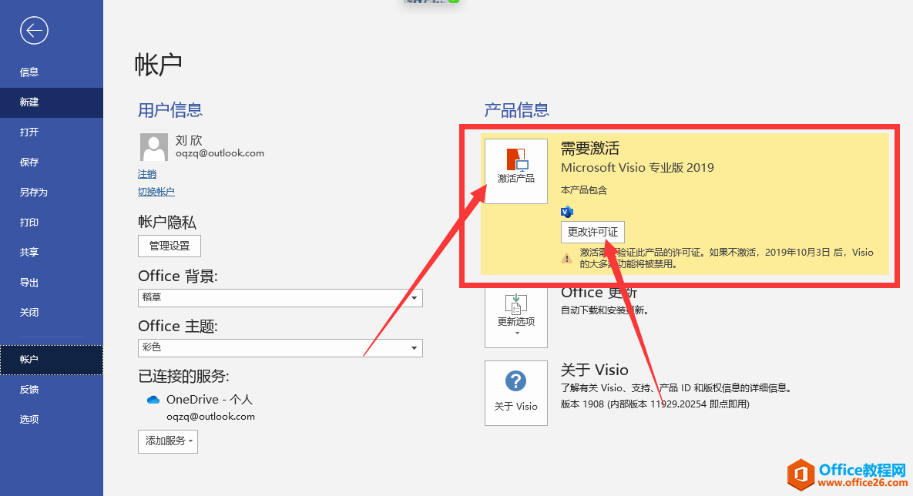Screen dimensions: 913x496
Task: Click the activation warning triangle icon
Action: coord(566,258)
